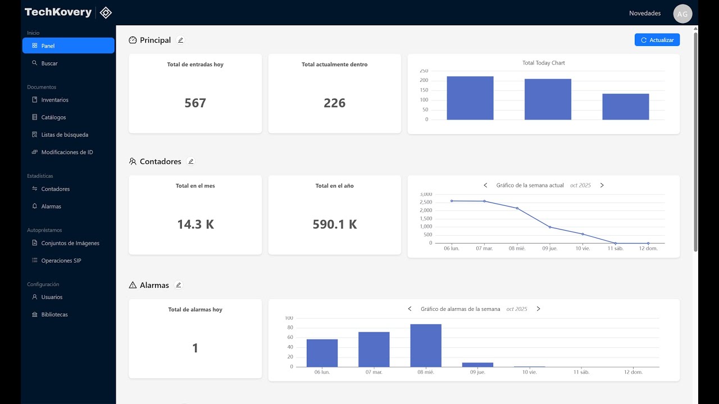Click the Conjuntos de Imágenes label
719x404 pixels.
pos(70,243)
